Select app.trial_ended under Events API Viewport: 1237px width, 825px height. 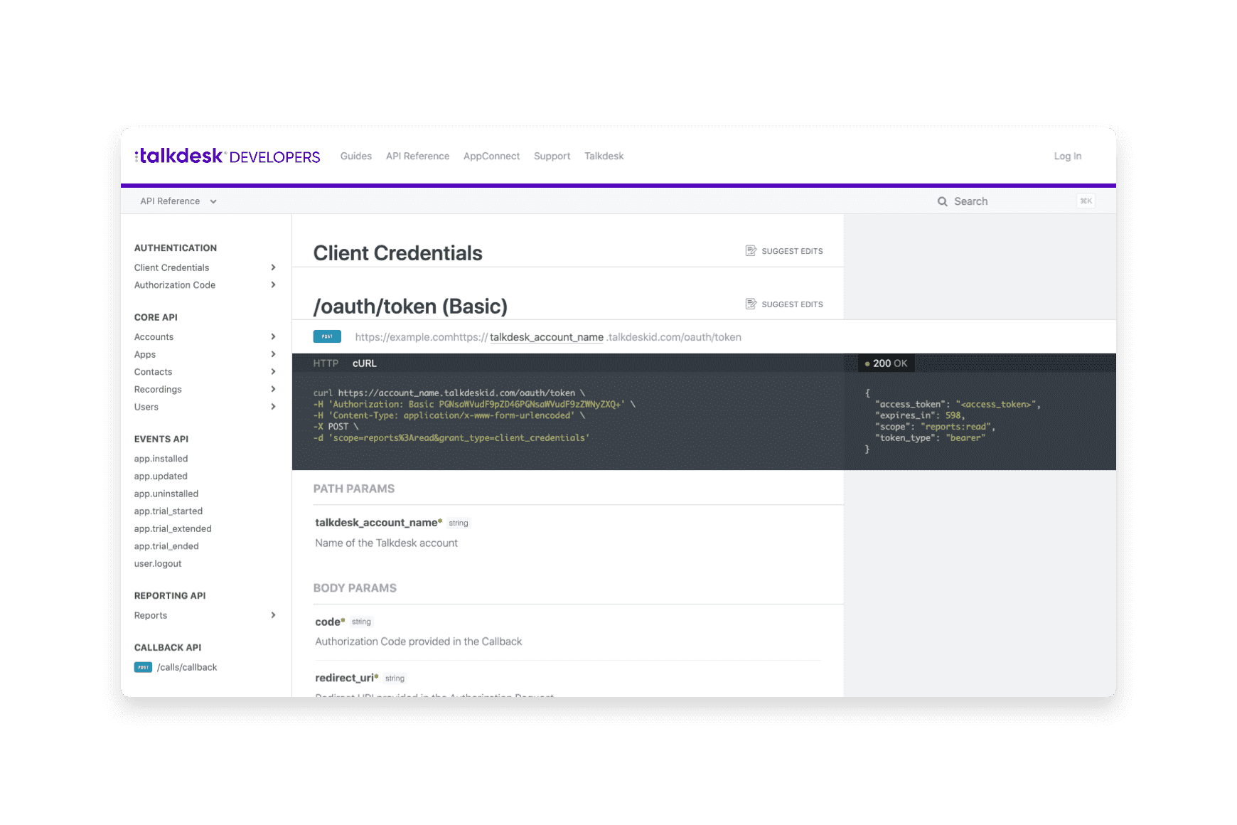(166, 545)
